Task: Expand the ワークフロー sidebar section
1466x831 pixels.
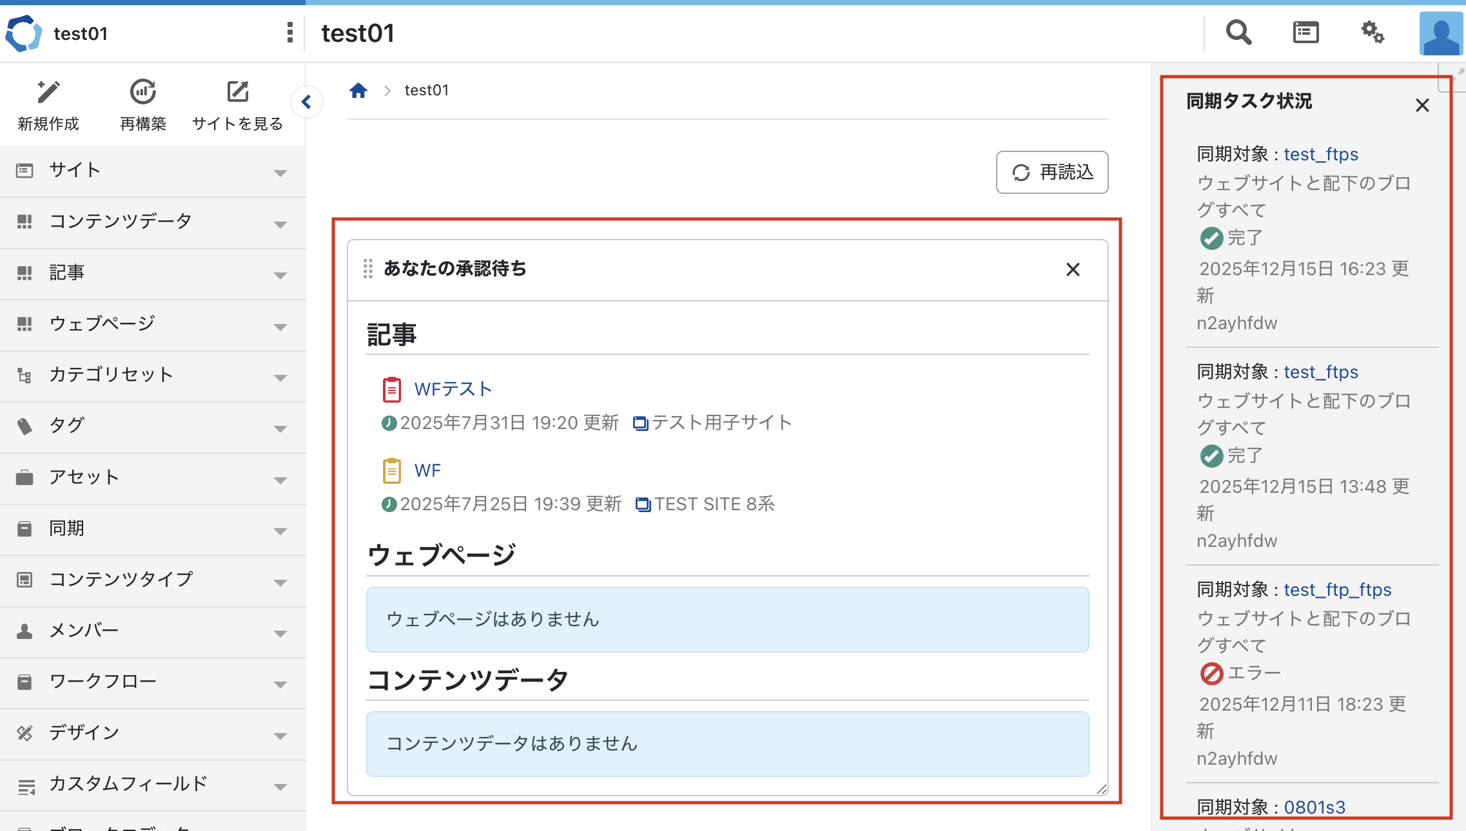Action: [279, 683]
